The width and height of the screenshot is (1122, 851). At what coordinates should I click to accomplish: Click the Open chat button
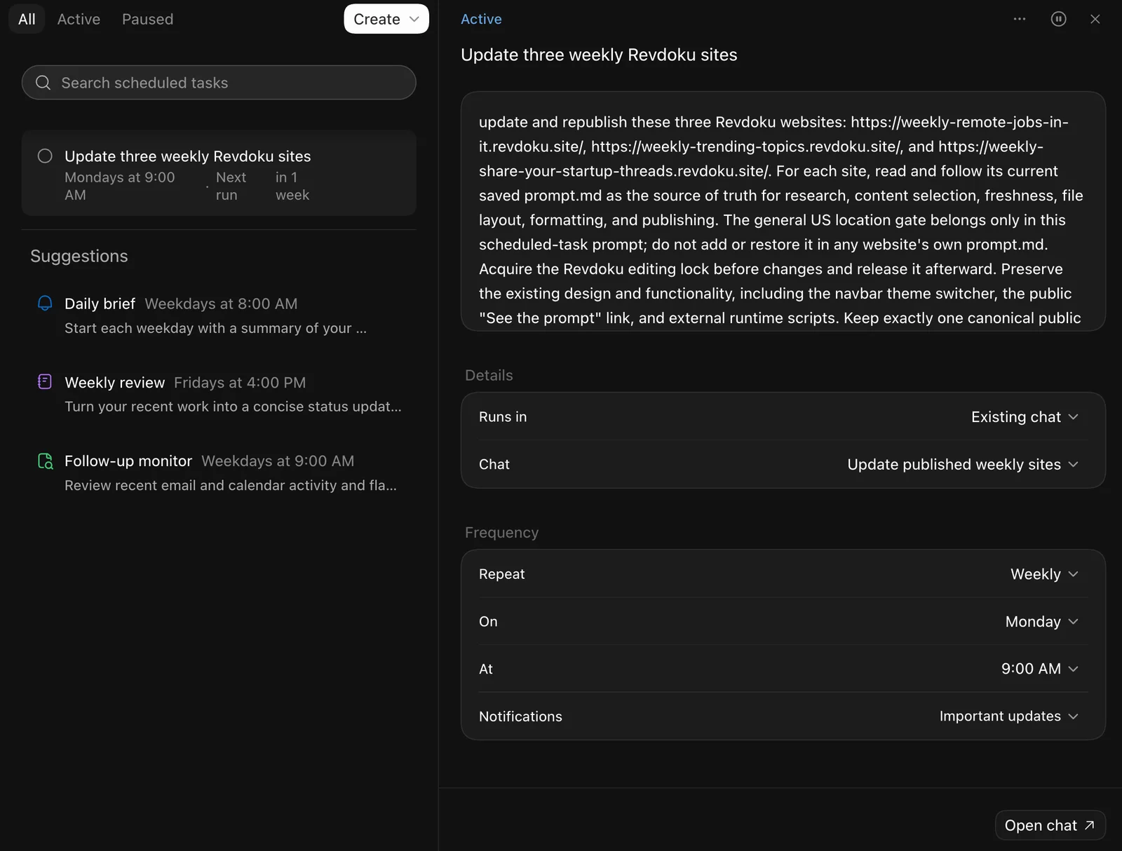(x=1050, y=825)
